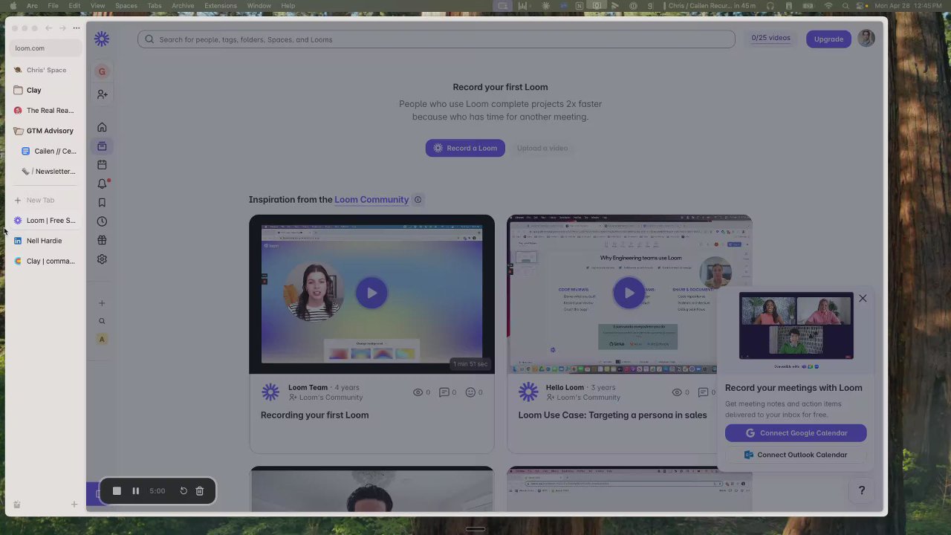This screenshot has width=951, height=535.
Task: Click Connect Outlook Calendar
Action: (796, 455)
